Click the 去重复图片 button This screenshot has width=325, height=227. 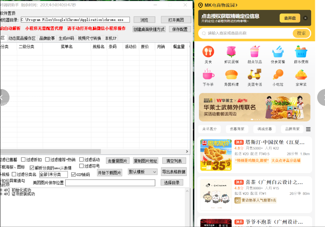118,161
